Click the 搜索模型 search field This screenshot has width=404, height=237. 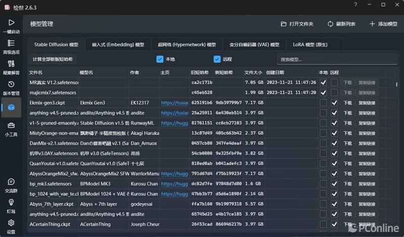pos(337,60)
